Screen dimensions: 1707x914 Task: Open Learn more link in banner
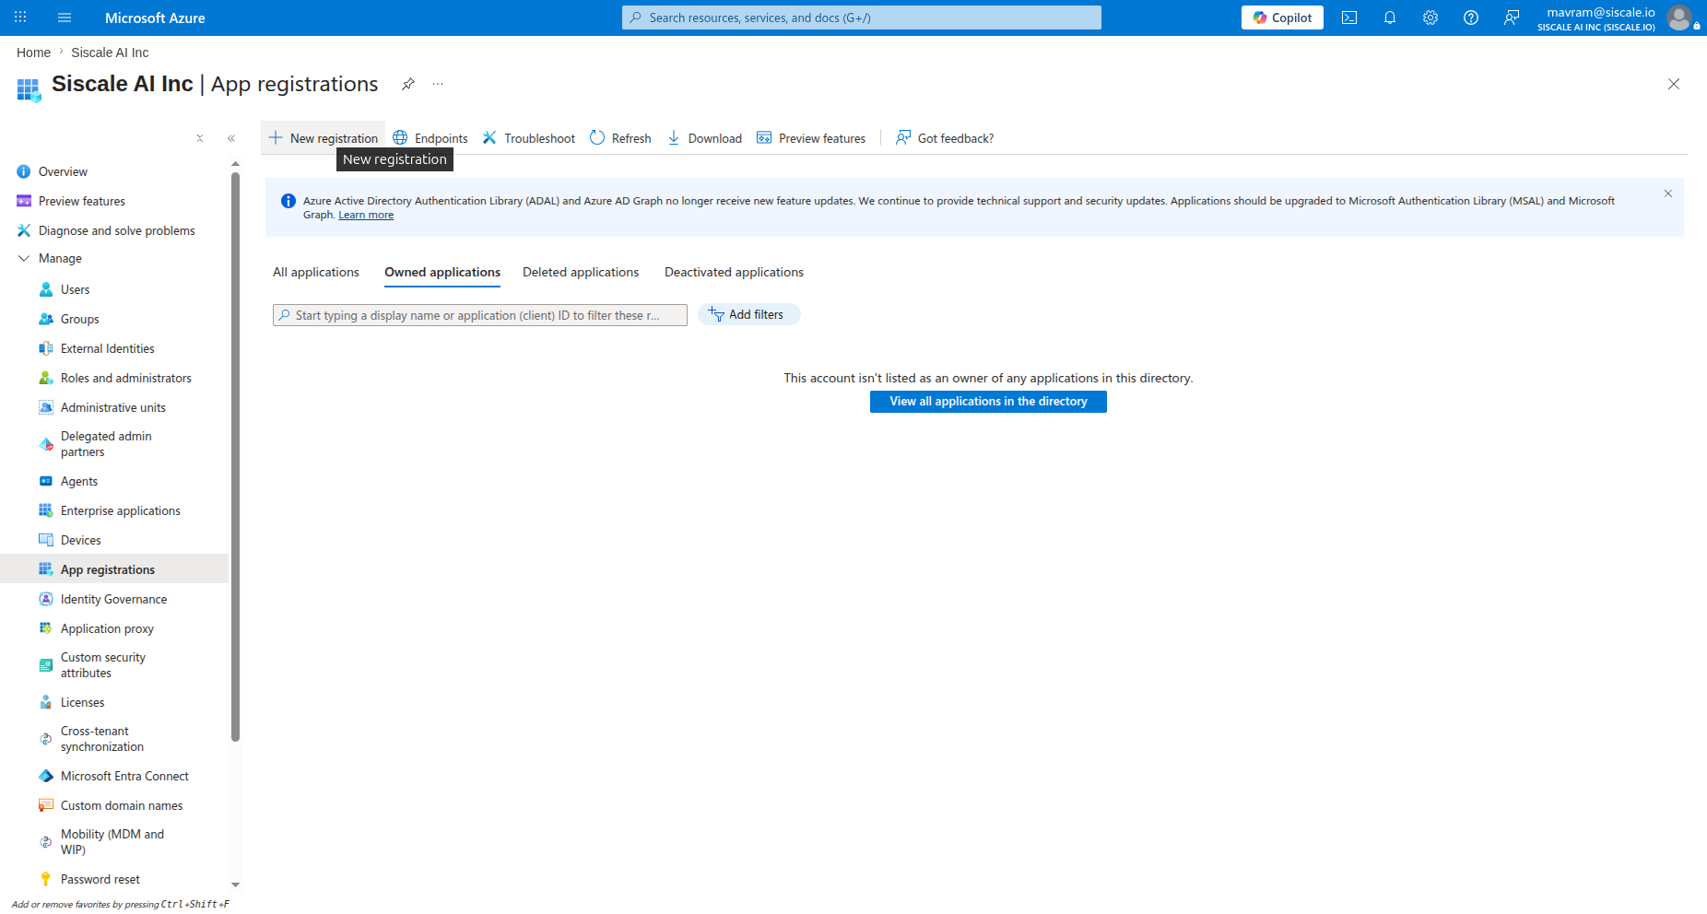click(366, 215)
